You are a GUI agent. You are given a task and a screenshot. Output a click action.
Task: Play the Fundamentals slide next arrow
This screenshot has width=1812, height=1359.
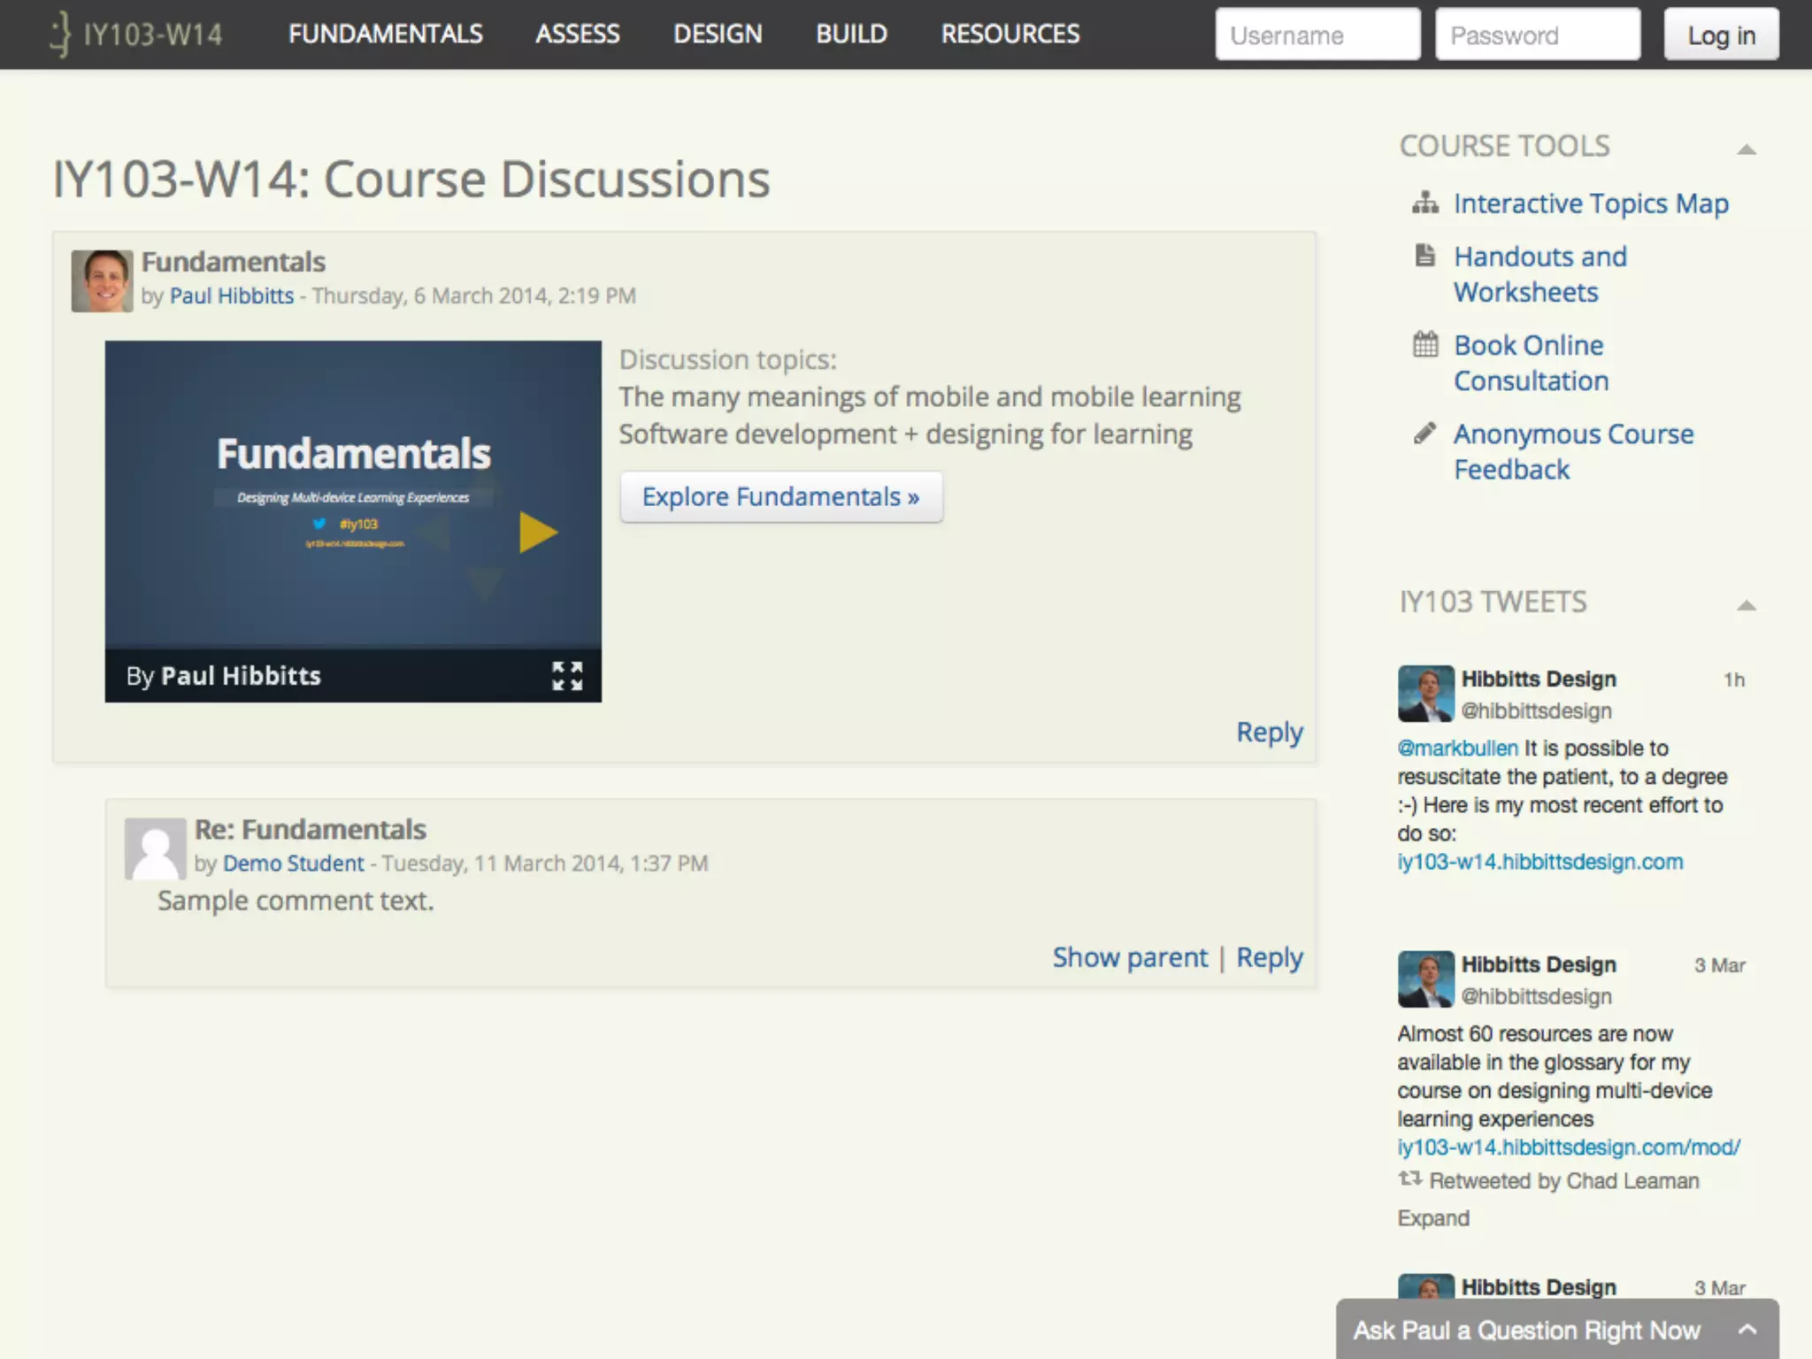point(537,532)
